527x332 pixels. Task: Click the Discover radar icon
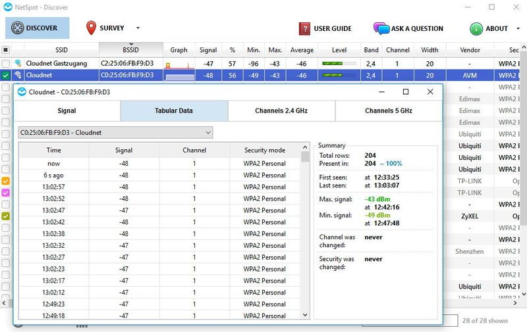click(x=16, y=28)
